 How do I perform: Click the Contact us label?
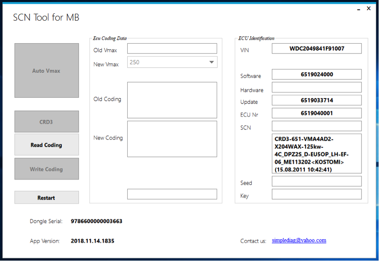[x=253, y=241]
